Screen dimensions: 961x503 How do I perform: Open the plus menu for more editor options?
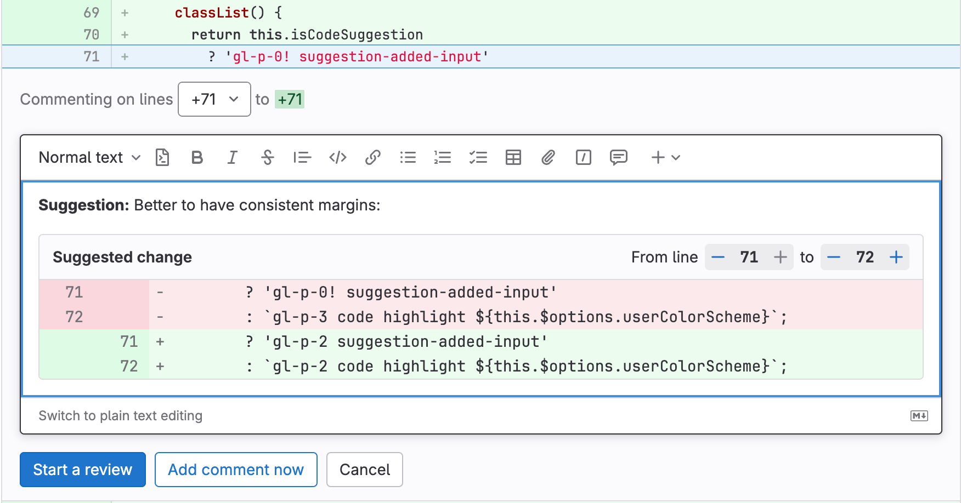coord(665,158)
